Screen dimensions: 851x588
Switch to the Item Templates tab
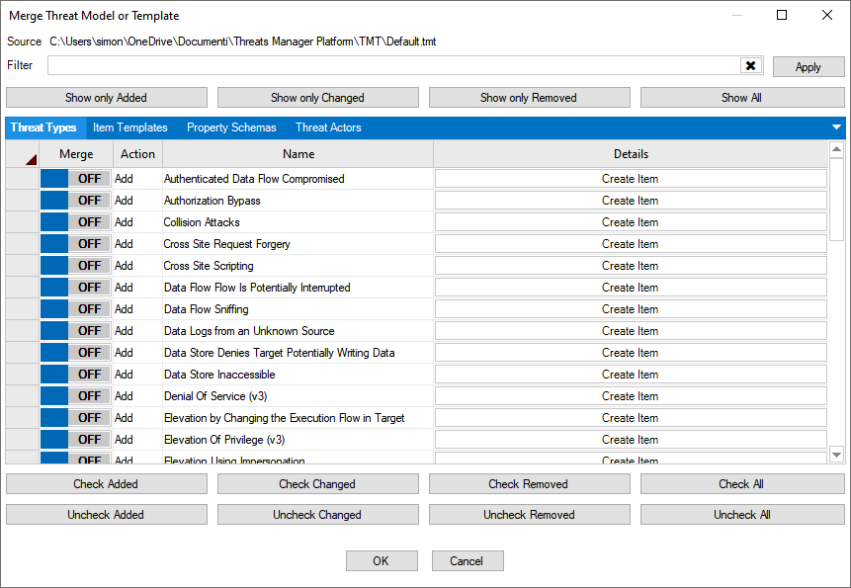[x=130, y=127]
